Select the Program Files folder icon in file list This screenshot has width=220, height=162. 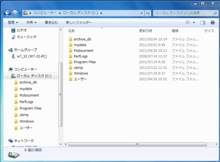tap(70, 62)
